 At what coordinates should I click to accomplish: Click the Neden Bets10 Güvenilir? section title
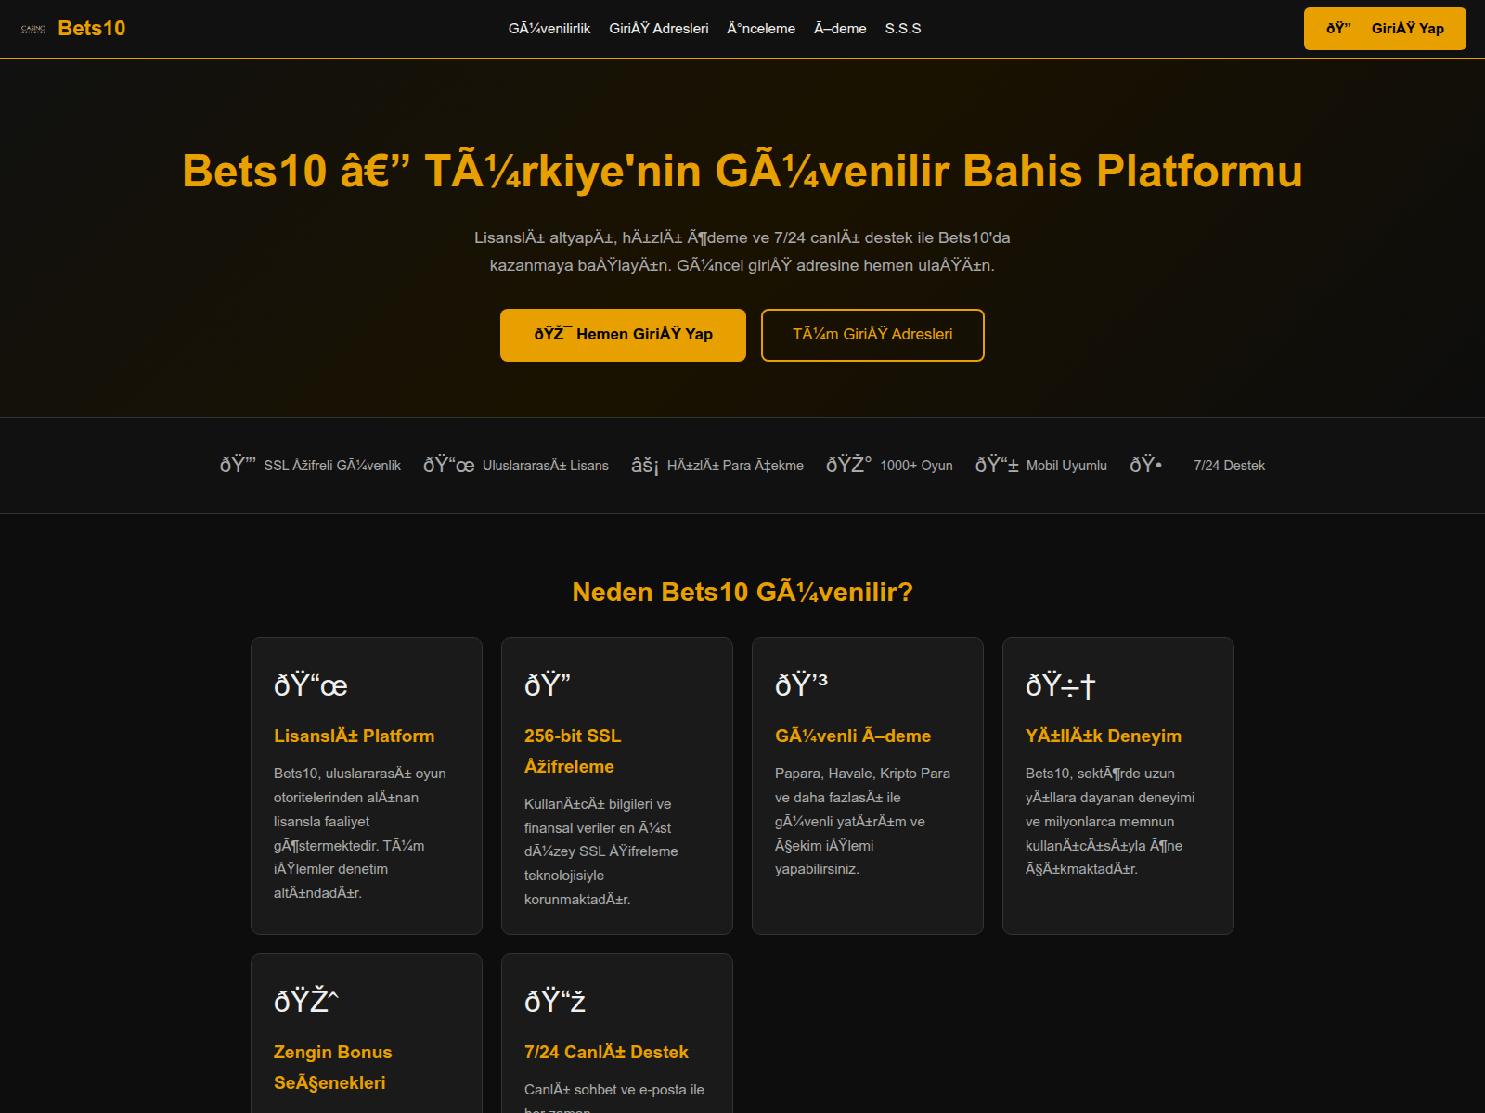pos(742,592)
